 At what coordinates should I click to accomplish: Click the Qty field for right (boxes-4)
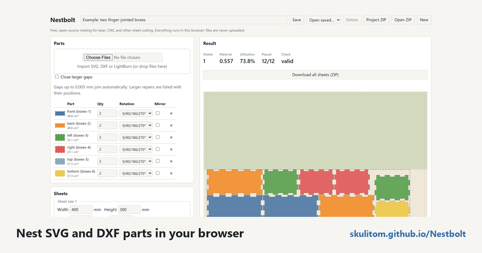tap(107, 149)
